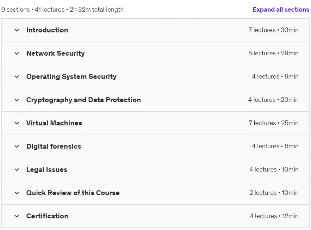Expand Quick Review of this Course chevron
311x230 pixels.
[x=17, y=193]
